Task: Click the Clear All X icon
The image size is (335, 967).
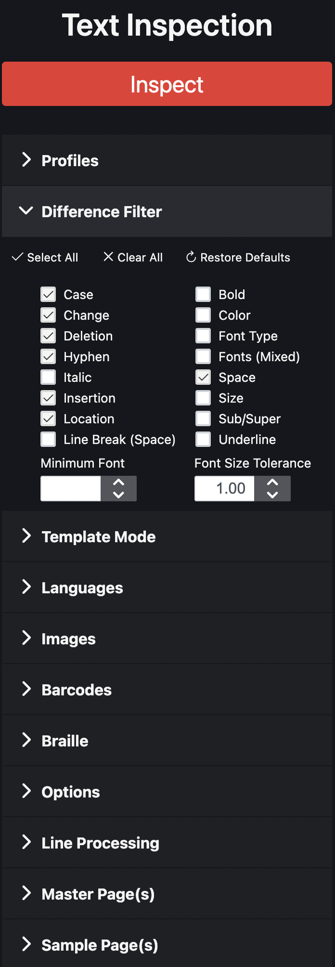Action: pos(108,257)
